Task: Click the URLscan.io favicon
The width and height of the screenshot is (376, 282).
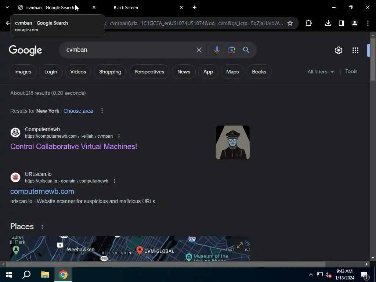Action: coord(15,177)
